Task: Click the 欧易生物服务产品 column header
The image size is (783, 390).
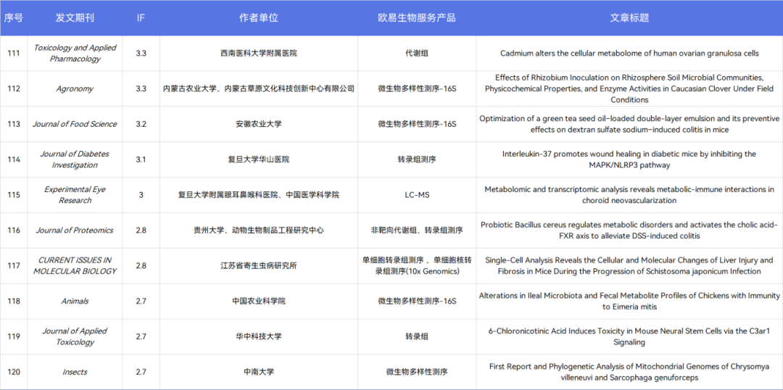Action: (417, 17)
